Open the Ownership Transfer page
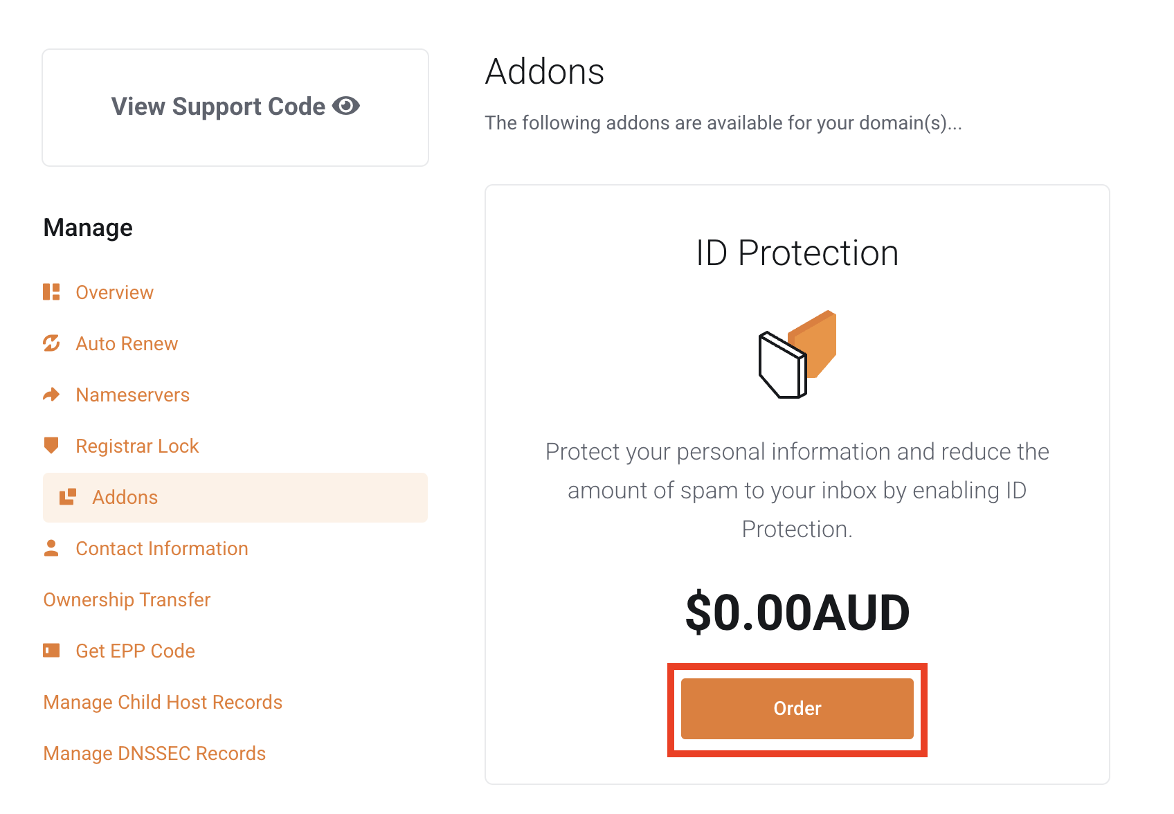 127,599
